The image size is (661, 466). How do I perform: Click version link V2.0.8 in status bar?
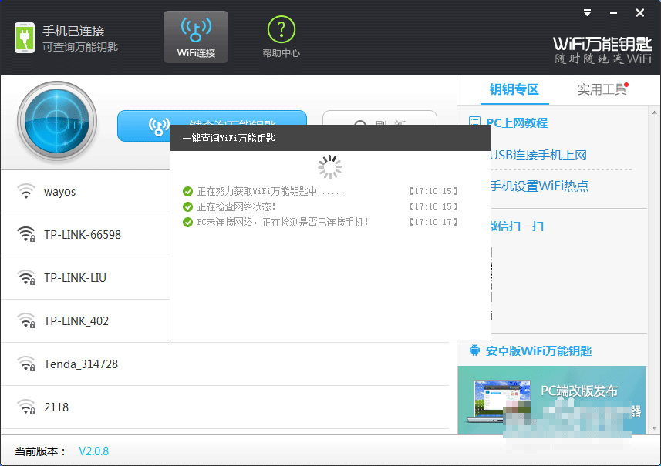pos(93,451)
